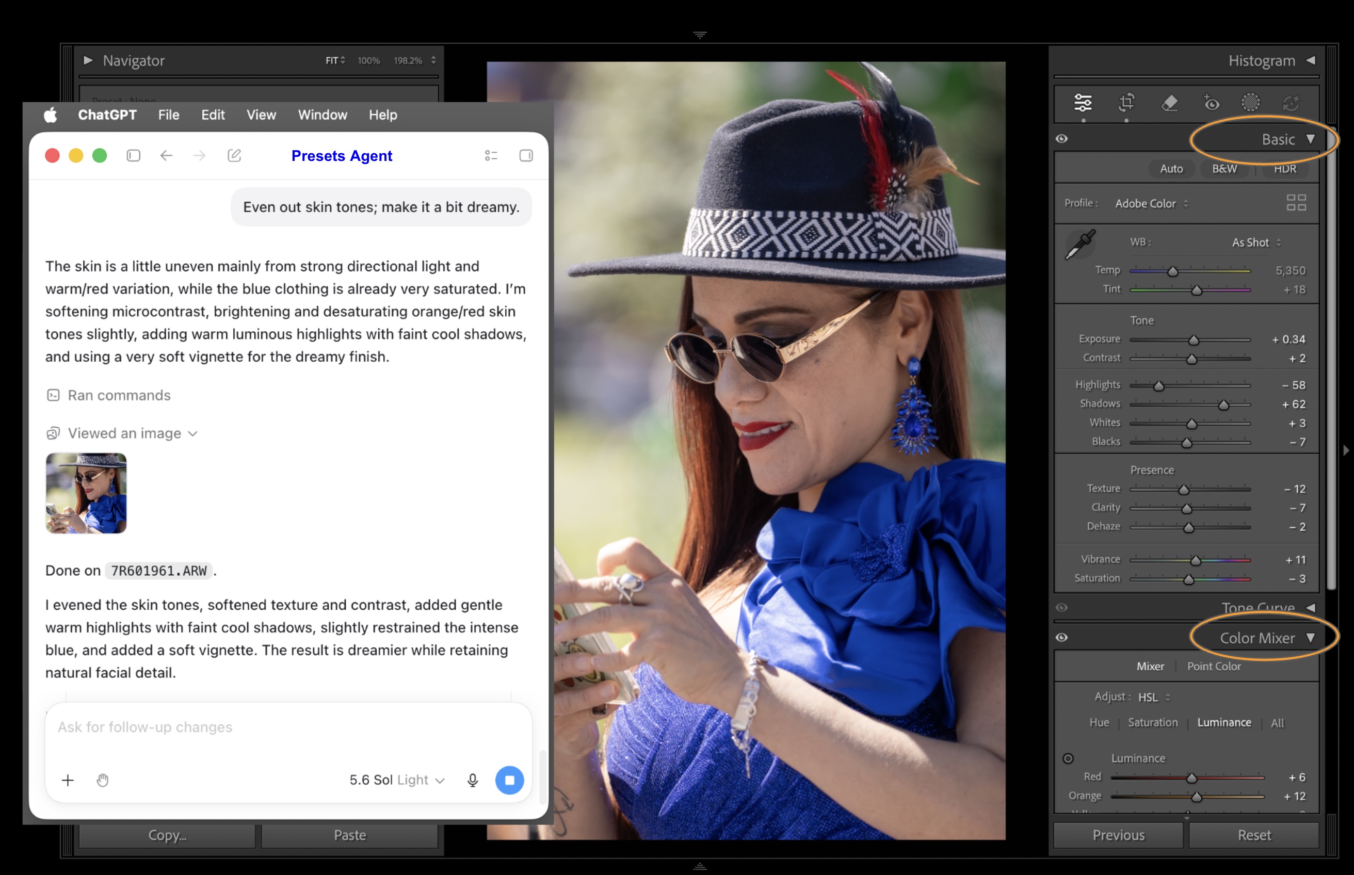Open the 198.2% zoom level dropdown
Image resolution: width=1354 pixels, height=875 pixels.
tap(414, 60)
